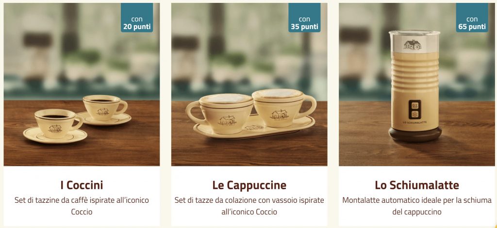Click the I Coccini product heading

tap(82, 185)
